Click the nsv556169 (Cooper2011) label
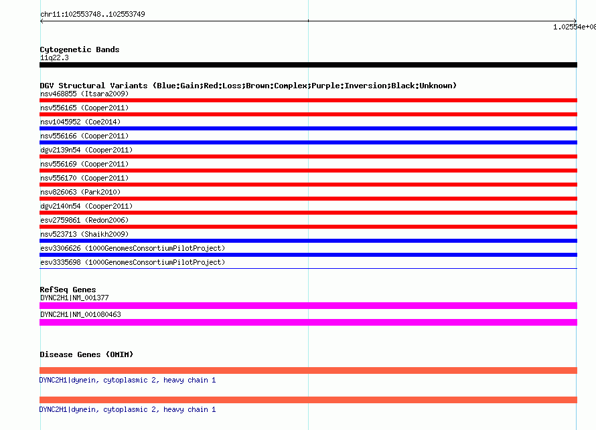This screenshot has width=596, height=430. 84,164
